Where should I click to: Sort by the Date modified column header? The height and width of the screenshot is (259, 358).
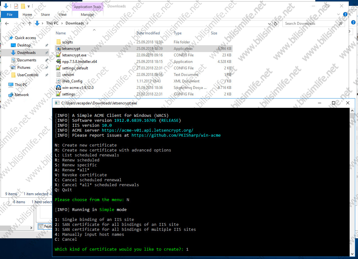pyautogui.click(x=148, y=33)
